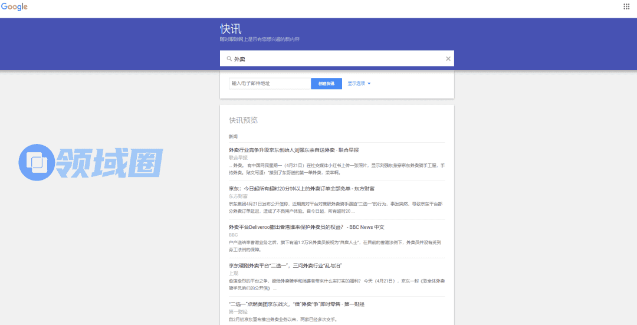The height and width of the screenshot is (325, 637).
Task: Click the 快讯 page title
Action: point(231,29)
